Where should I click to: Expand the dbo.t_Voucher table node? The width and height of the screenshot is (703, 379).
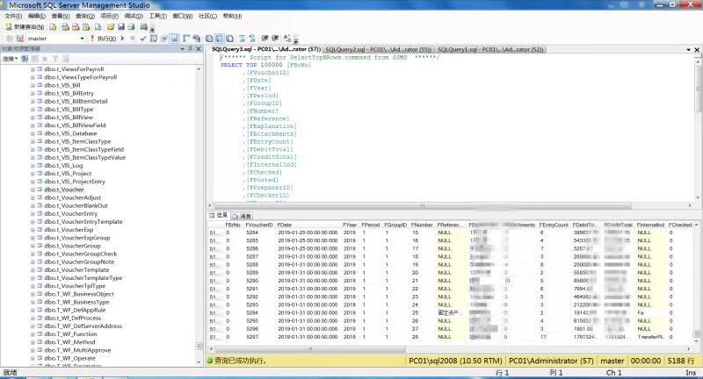click(x=33, y=189)
